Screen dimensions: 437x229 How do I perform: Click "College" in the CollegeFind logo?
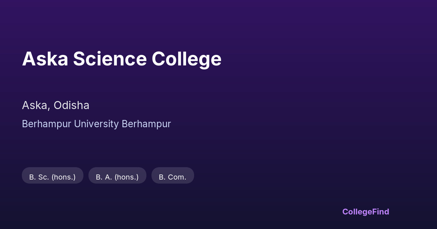(x=357, y=212)
